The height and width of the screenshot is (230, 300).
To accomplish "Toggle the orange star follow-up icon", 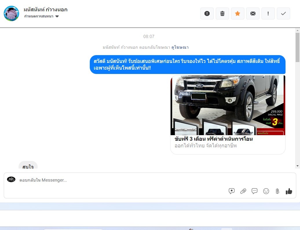I will point(237,13).
